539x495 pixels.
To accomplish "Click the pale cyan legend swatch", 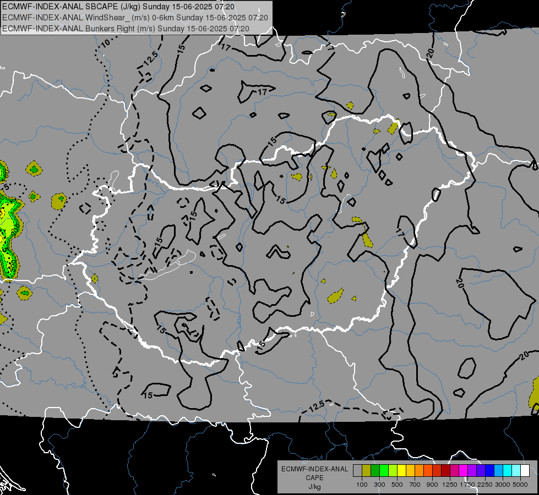I will [x=516, y=470].
